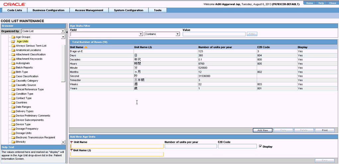The image size is (339, 164).
Task: Select the Trimester row in the table
Action: pos(203,80)
